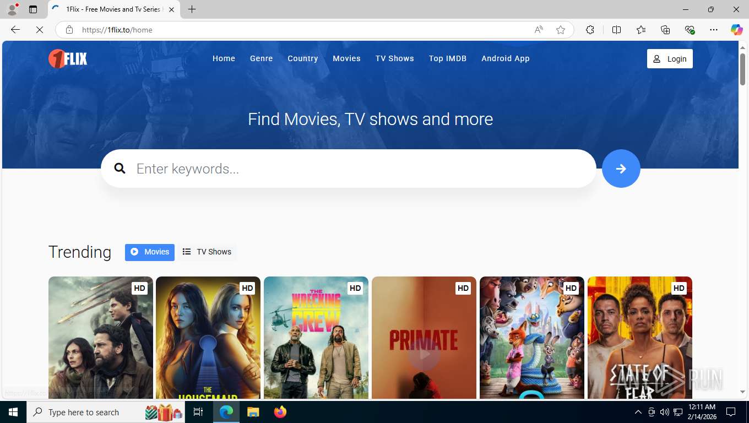Screen dimensions: 749x423
Task: Open the Favorites list
Action: click(641, 30)
